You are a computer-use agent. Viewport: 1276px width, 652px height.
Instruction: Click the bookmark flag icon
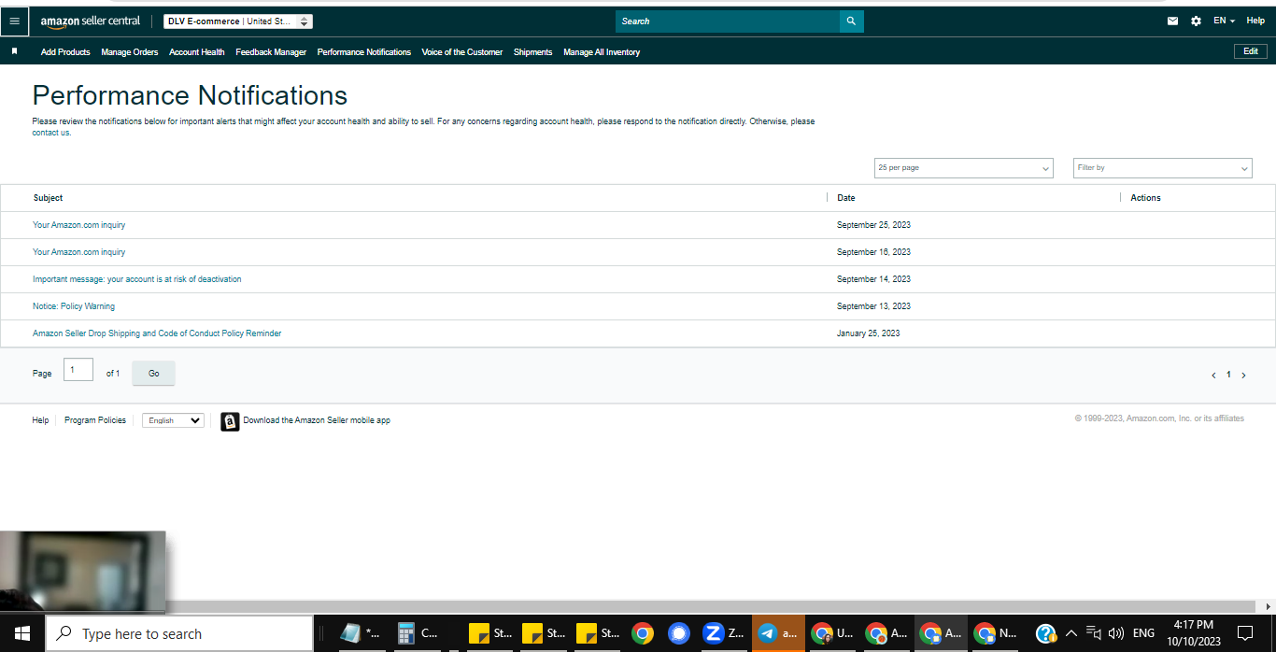tap(14, 51)
